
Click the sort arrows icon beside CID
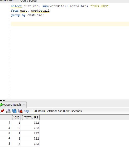tap(13, 117)
